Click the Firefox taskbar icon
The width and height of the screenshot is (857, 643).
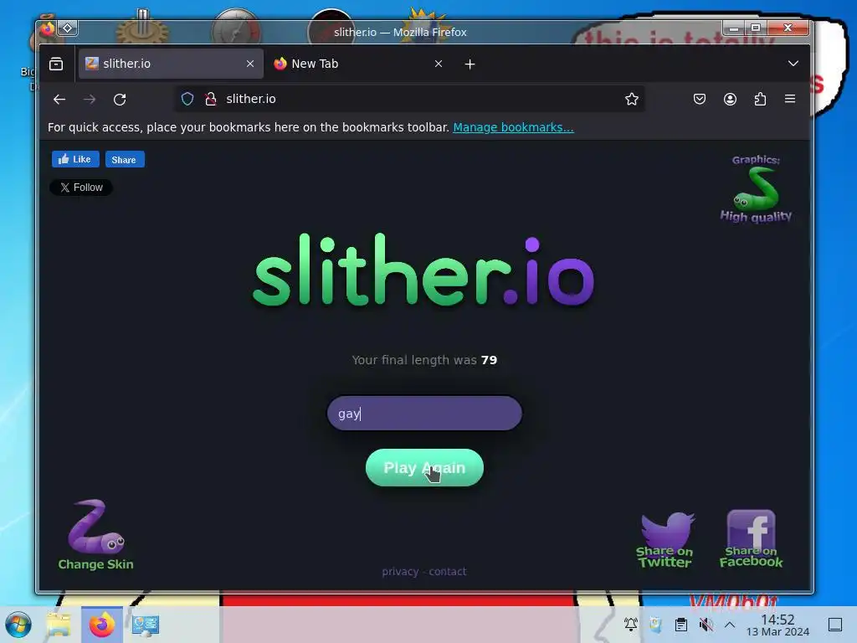click(x=101, y=625)
